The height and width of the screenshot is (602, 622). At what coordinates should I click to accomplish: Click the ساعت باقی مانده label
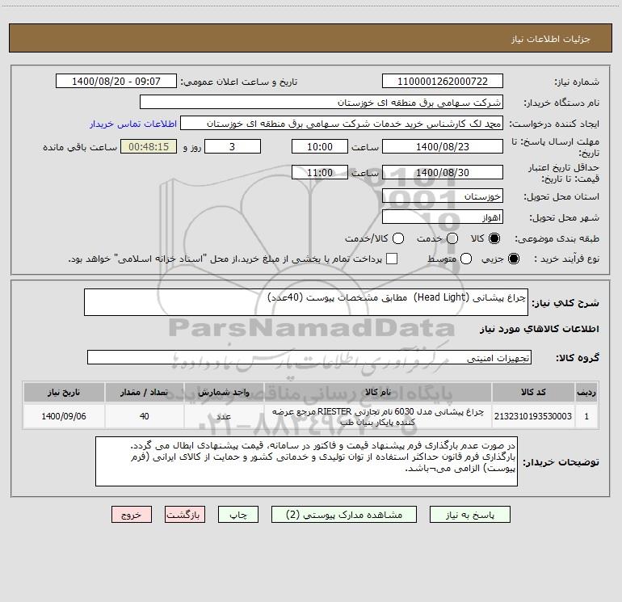pyautogui.click(x=80, y=147)
